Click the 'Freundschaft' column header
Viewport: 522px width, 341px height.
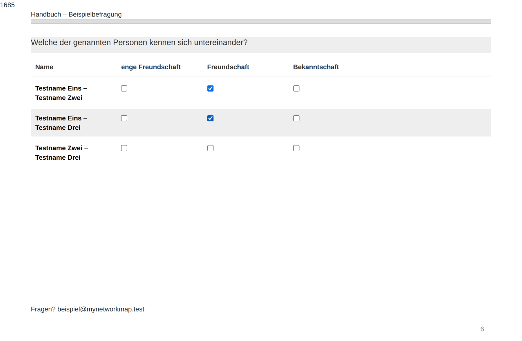[x=228, y=67]
